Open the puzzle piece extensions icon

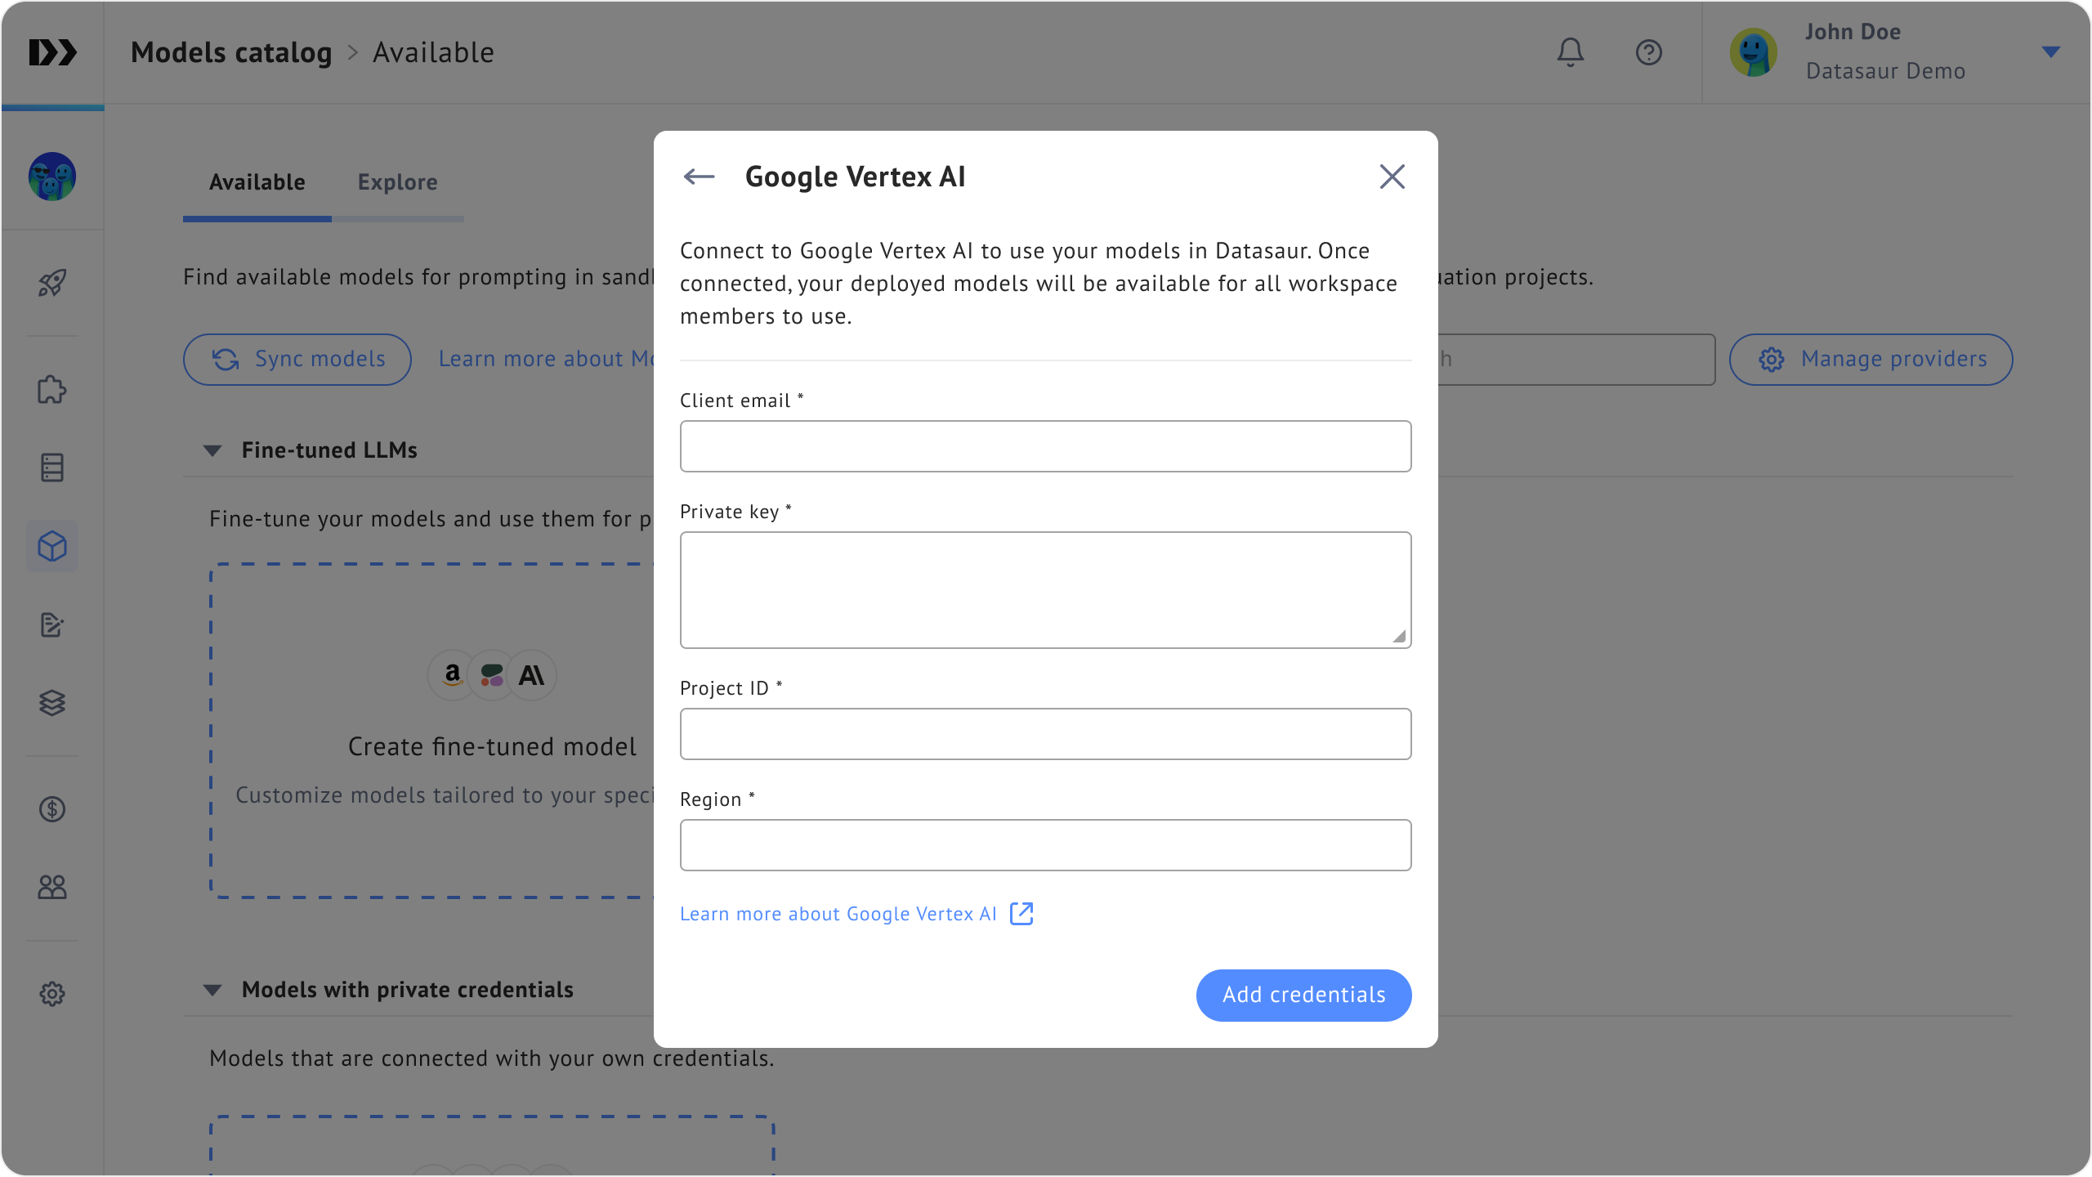coord(52,390)
